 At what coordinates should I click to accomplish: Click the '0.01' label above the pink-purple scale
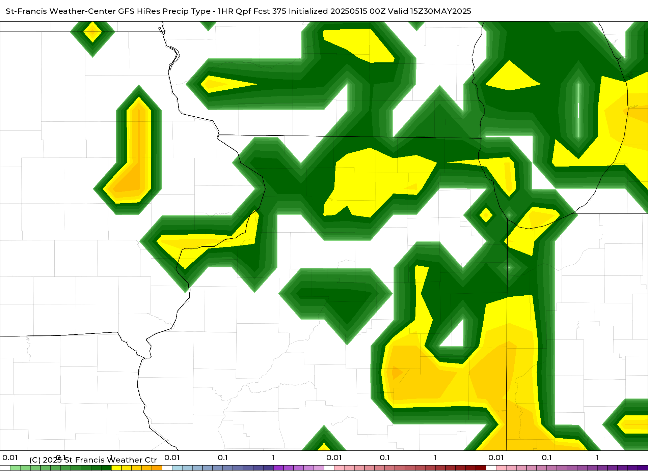pyautogui.click(x=496, y=458)
